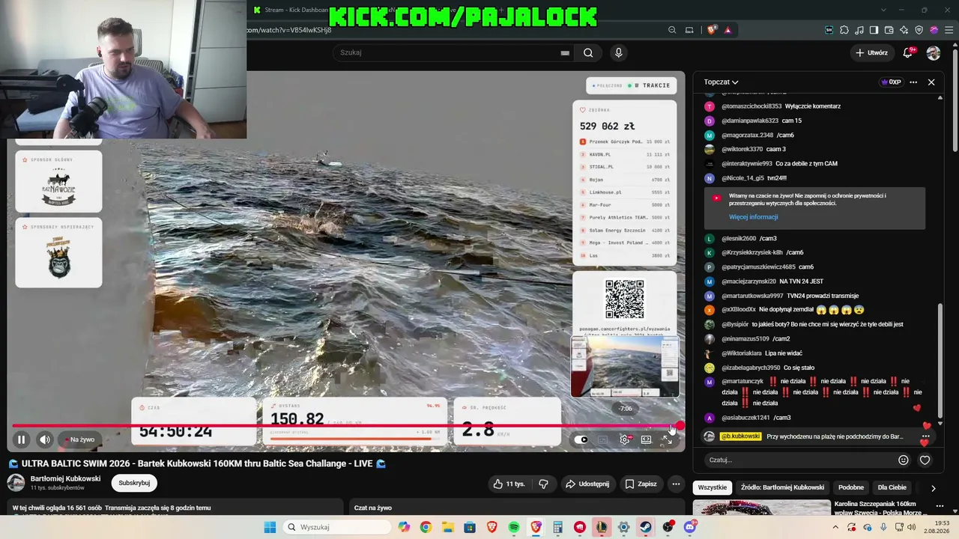Like the video with thumbs up
Viewport: 959px width, 539px height.
[x=509, y=484]
